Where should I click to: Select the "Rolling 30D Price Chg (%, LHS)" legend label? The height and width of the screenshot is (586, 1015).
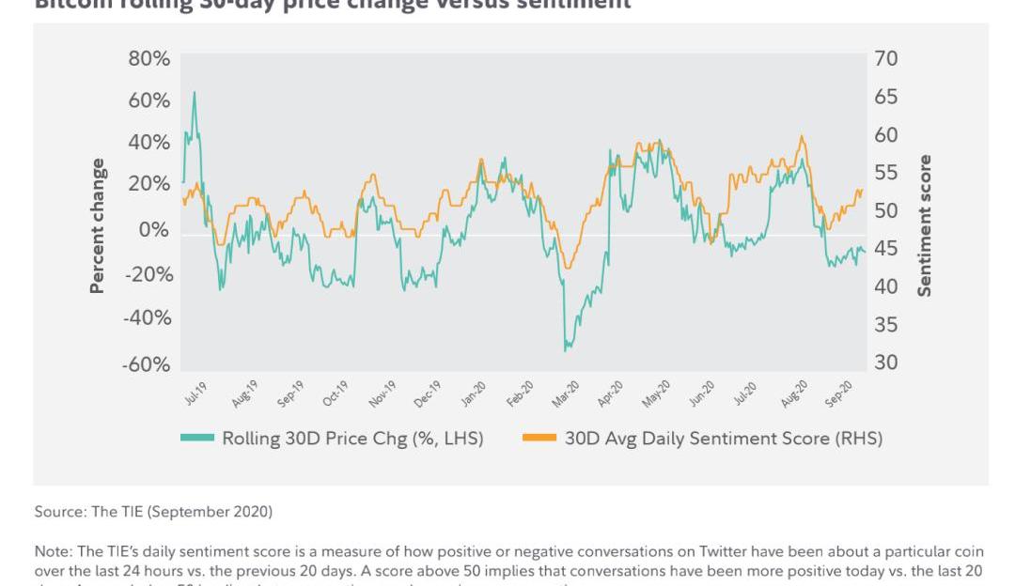coord(352,439)
